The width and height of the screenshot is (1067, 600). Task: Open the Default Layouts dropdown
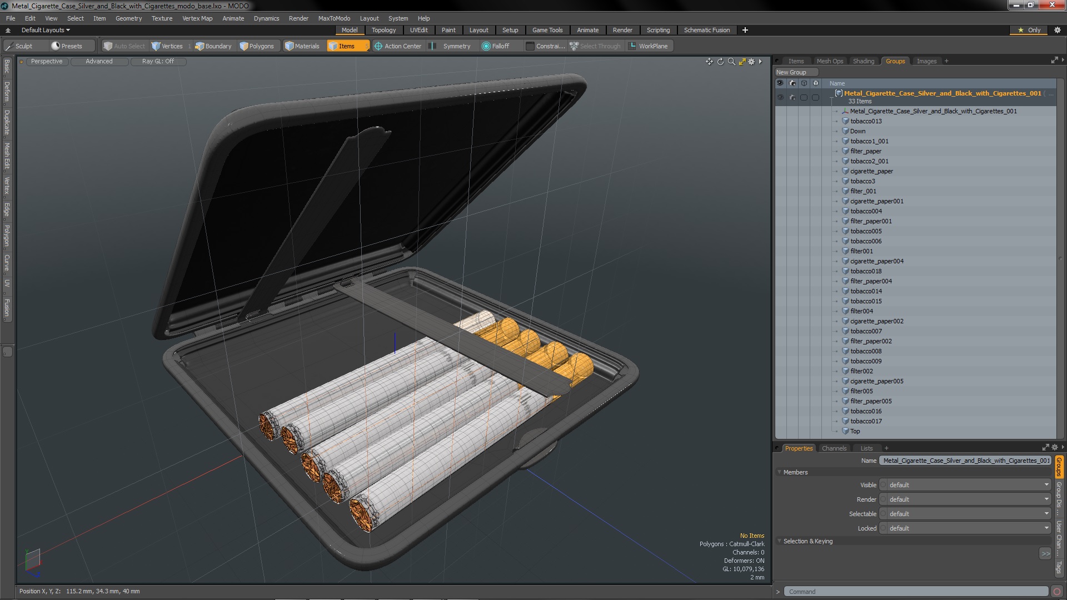coord(46,30)
